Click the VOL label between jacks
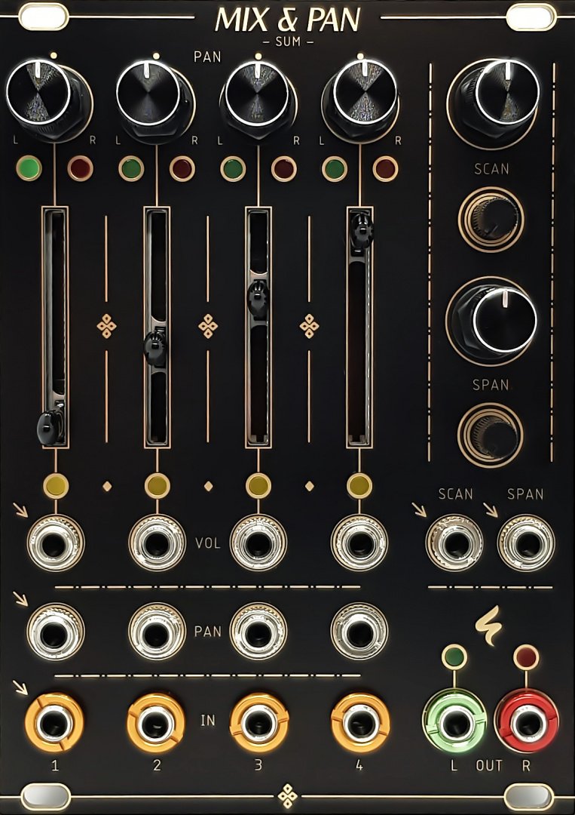Viewport: 575px width, 815px height. click(x=208, y=543)
